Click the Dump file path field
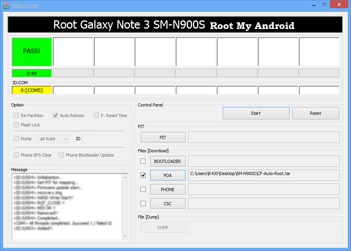Image resolution: width=351 pixels, height=251 pixels. coord(264,228)
